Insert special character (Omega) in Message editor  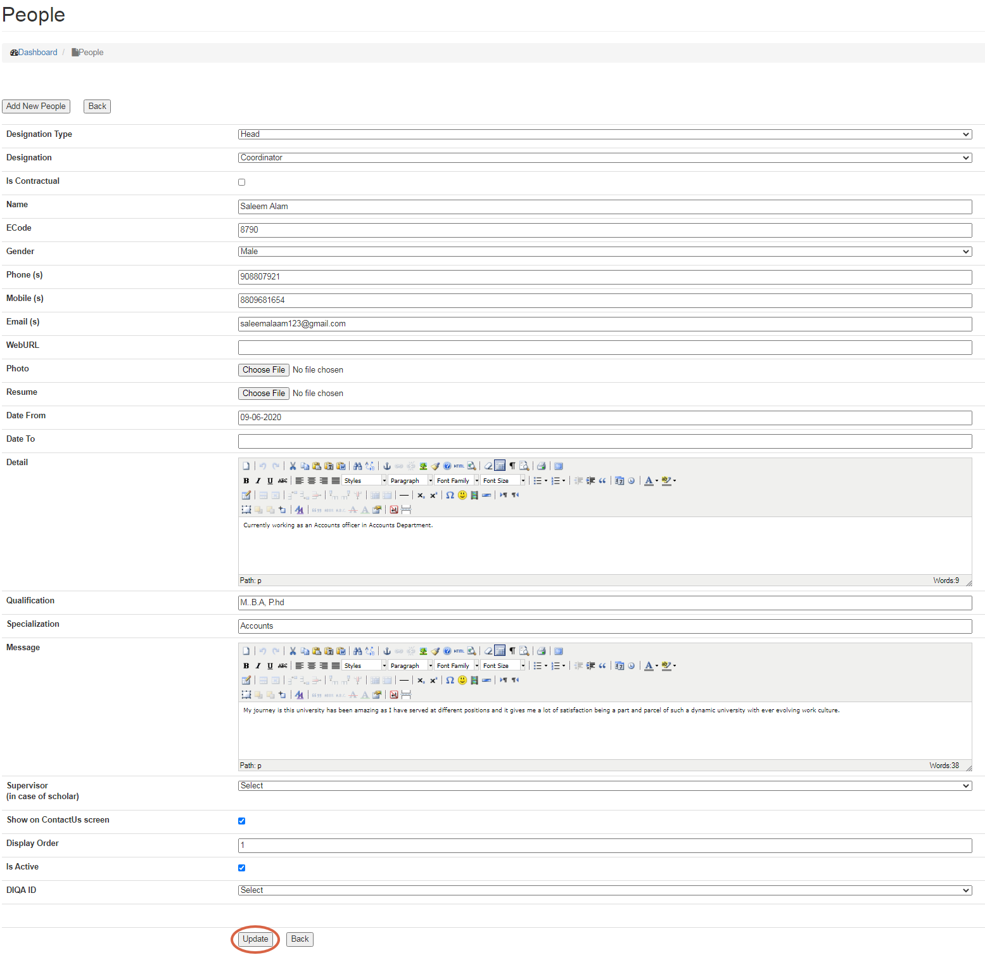point(450,680)
